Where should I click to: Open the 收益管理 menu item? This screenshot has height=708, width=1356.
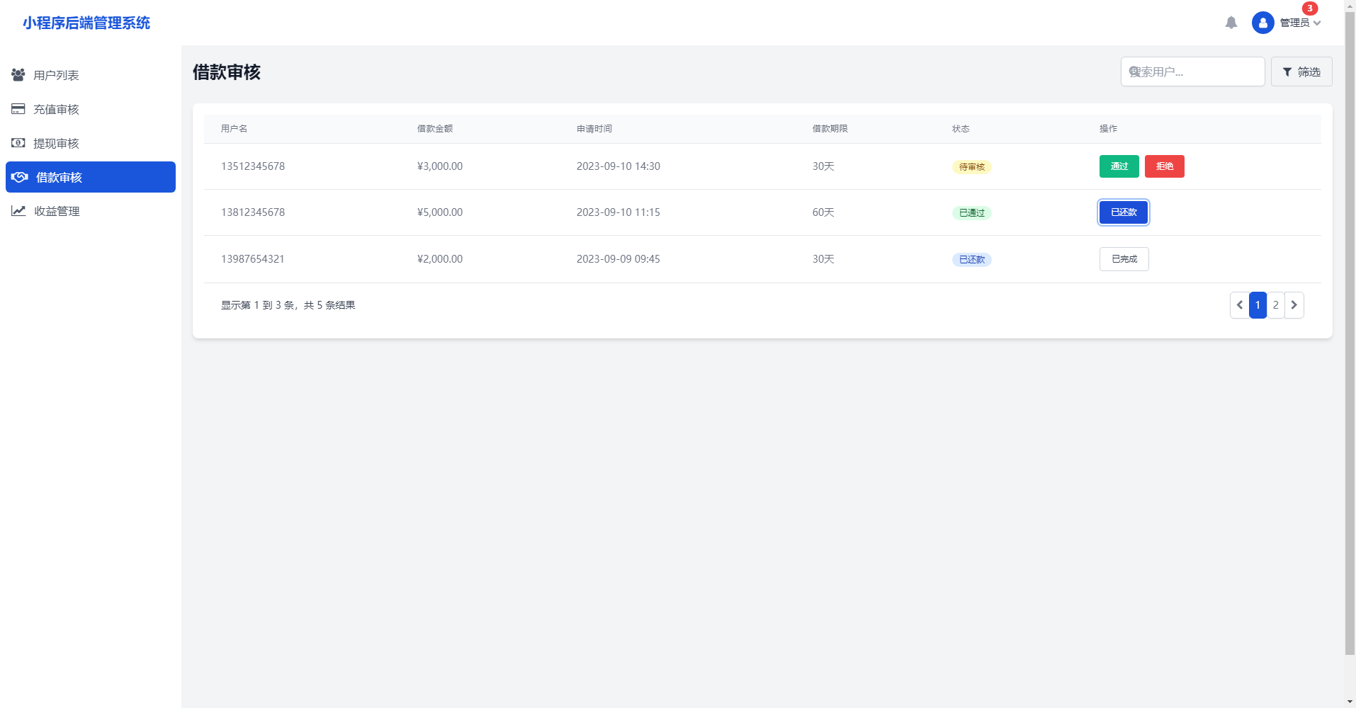[57, 211]
